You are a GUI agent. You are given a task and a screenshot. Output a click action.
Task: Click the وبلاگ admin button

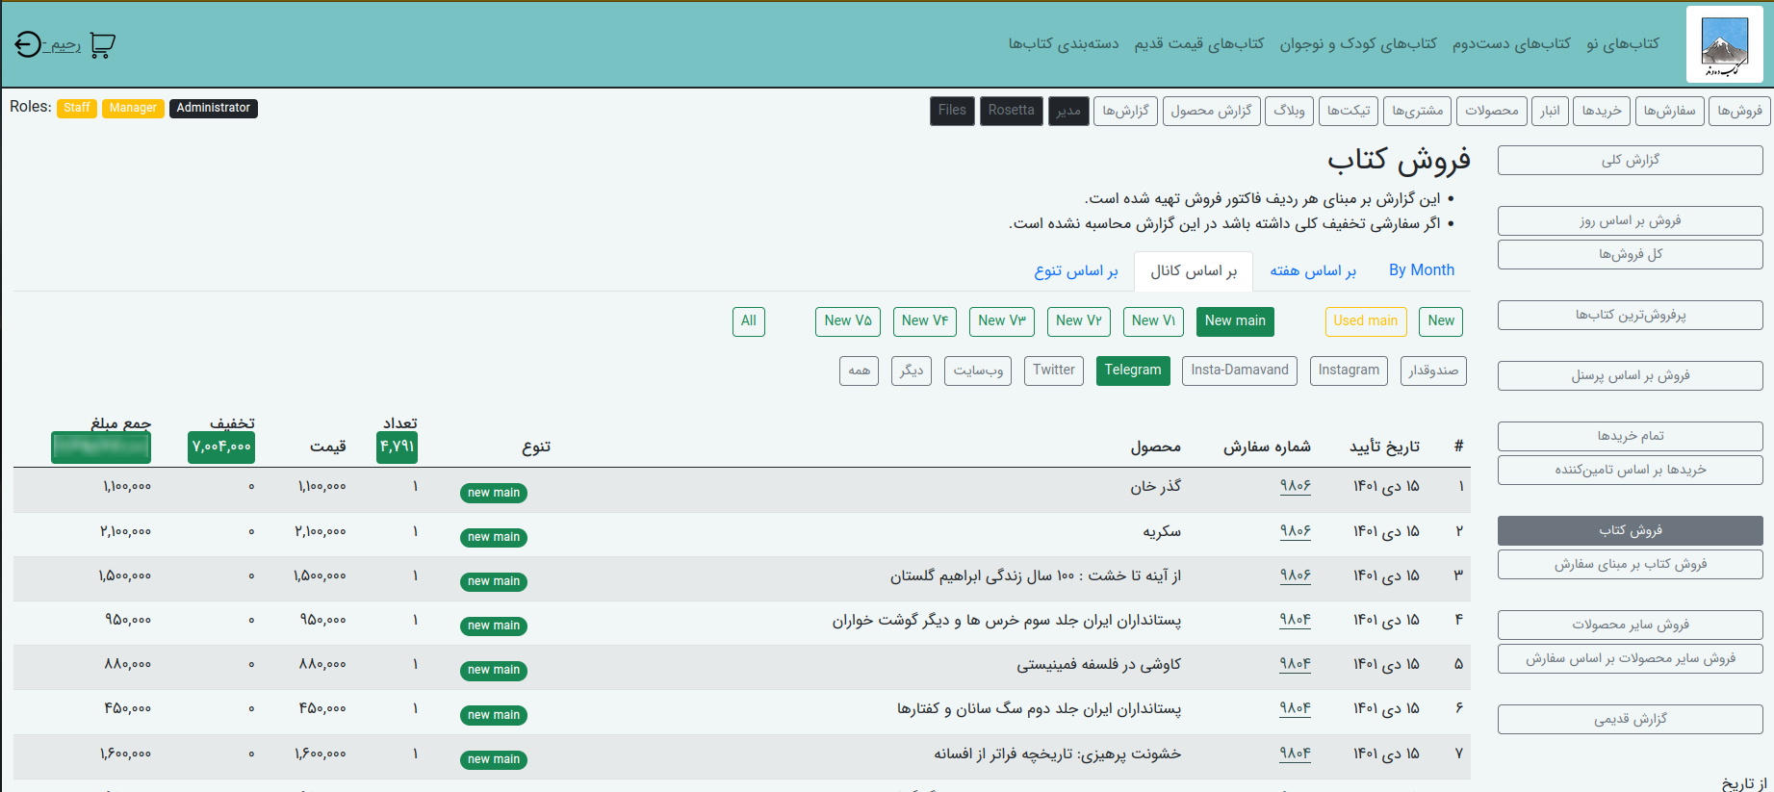tap(1289, 111)
